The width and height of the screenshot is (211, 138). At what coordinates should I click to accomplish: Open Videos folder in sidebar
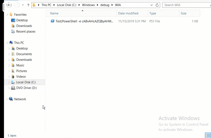coord(21,76)
